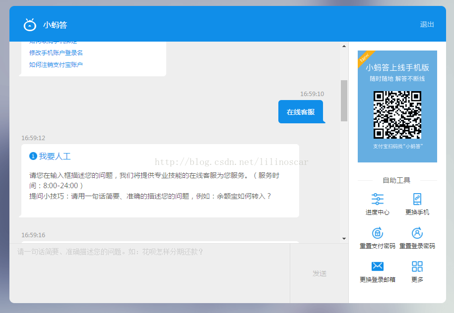Click the 支付宝扫码找"小蚂答" caption
The height and width of the screenshot is (313, 454).
click(397, 147)
